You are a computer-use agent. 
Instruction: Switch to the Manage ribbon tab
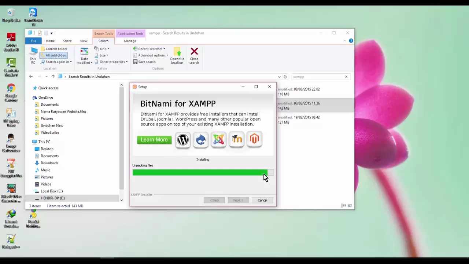(130, 41)
